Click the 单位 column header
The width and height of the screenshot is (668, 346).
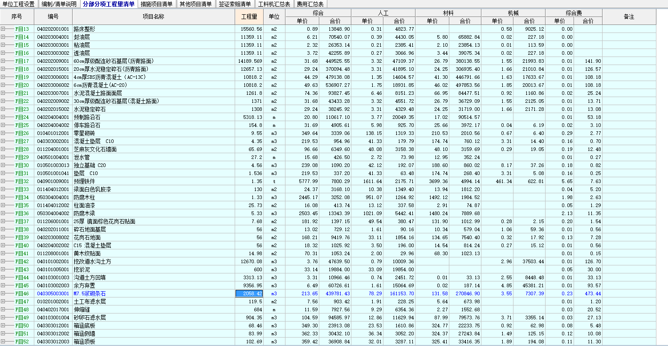pos(274,17)
